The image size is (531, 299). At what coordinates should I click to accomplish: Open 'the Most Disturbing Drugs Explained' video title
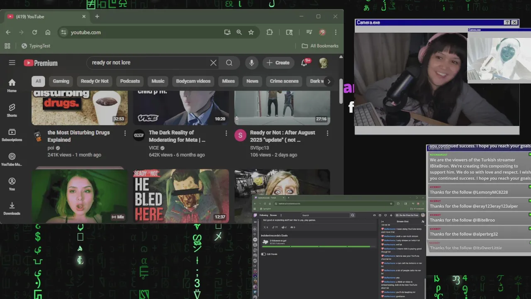79,136
